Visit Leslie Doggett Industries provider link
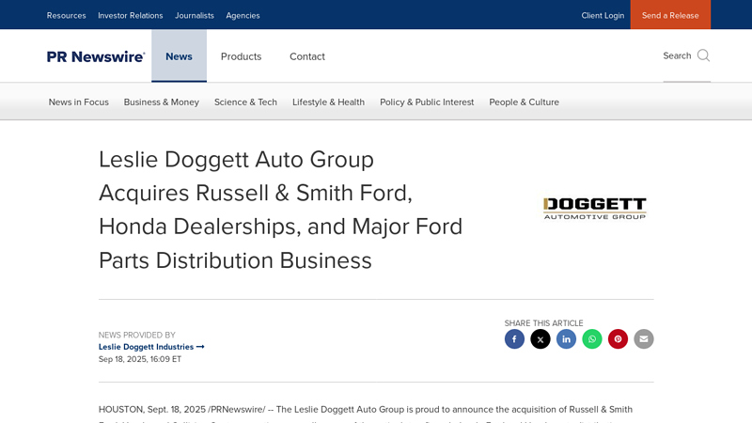 [151, 347]
